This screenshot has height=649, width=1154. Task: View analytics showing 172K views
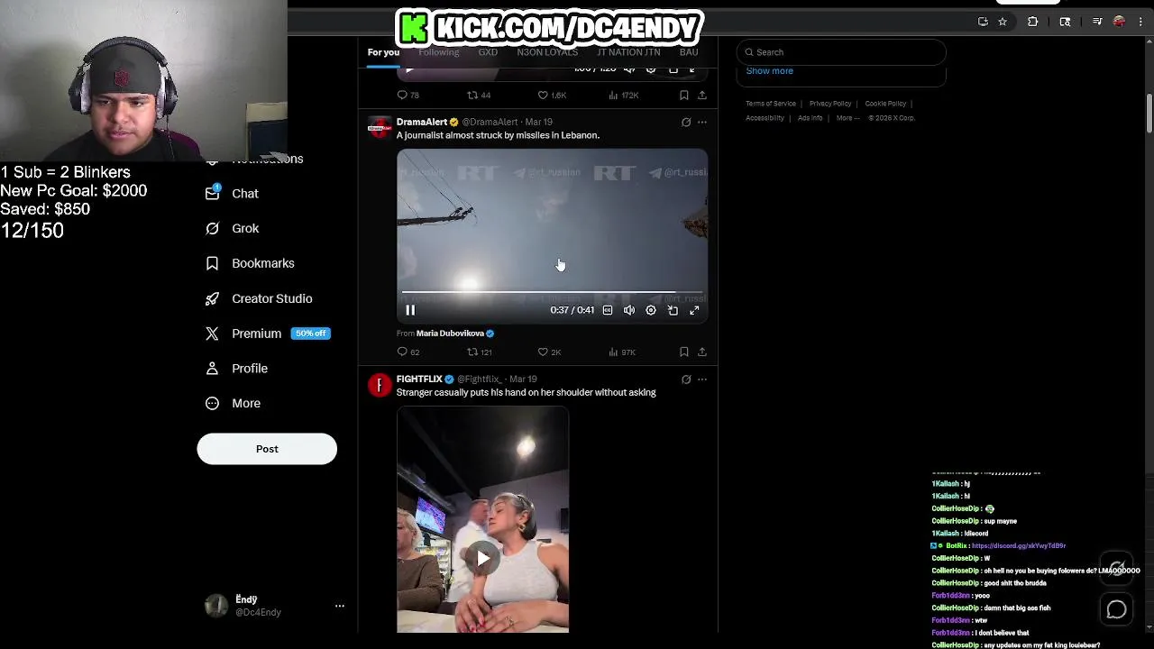pyautogui.click(x=624, y=95)
